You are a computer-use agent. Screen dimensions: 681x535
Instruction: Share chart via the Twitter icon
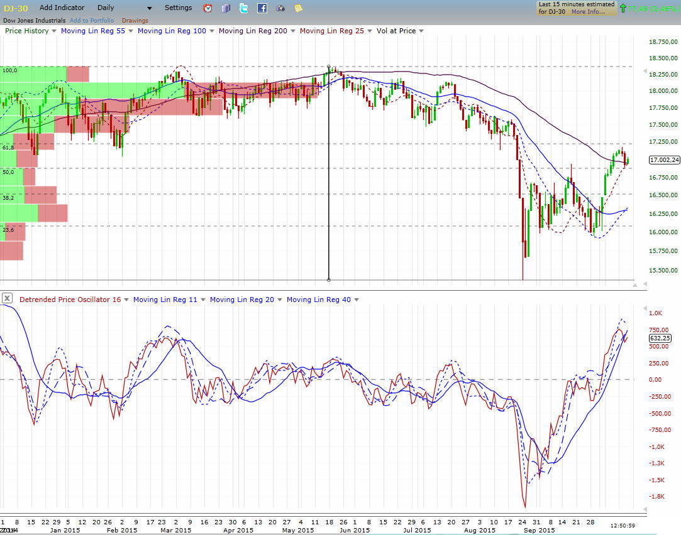pyautogui.click(x=244, y=8)
